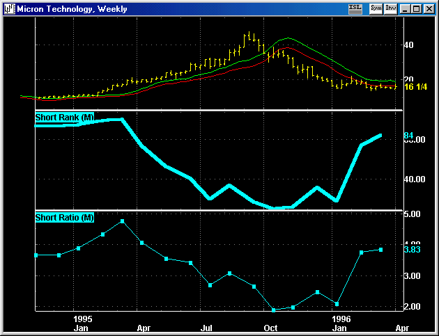The image size is (439, 336).
Task: Click the Inv button in the title bar
Action: (x=390, y=8)
